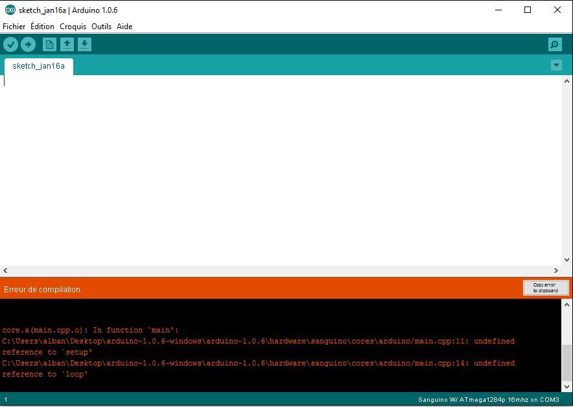The height and width of the screenshot is (407, 573).
Task: Click in the empty code editor area
Action: (281, 170)
